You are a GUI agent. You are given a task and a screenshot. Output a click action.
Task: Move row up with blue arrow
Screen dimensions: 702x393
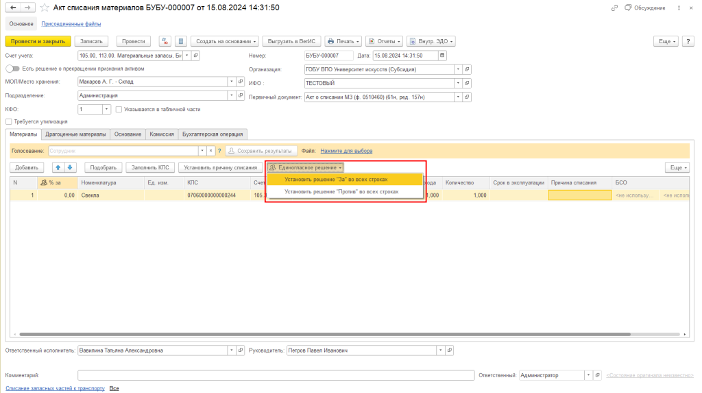58,167
